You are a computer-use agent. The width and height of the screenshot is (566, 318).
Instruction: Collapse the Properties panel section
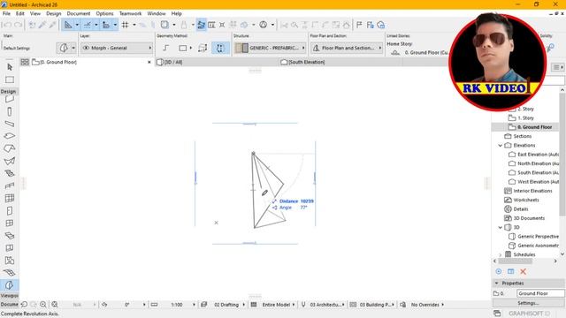coord(497,284)
